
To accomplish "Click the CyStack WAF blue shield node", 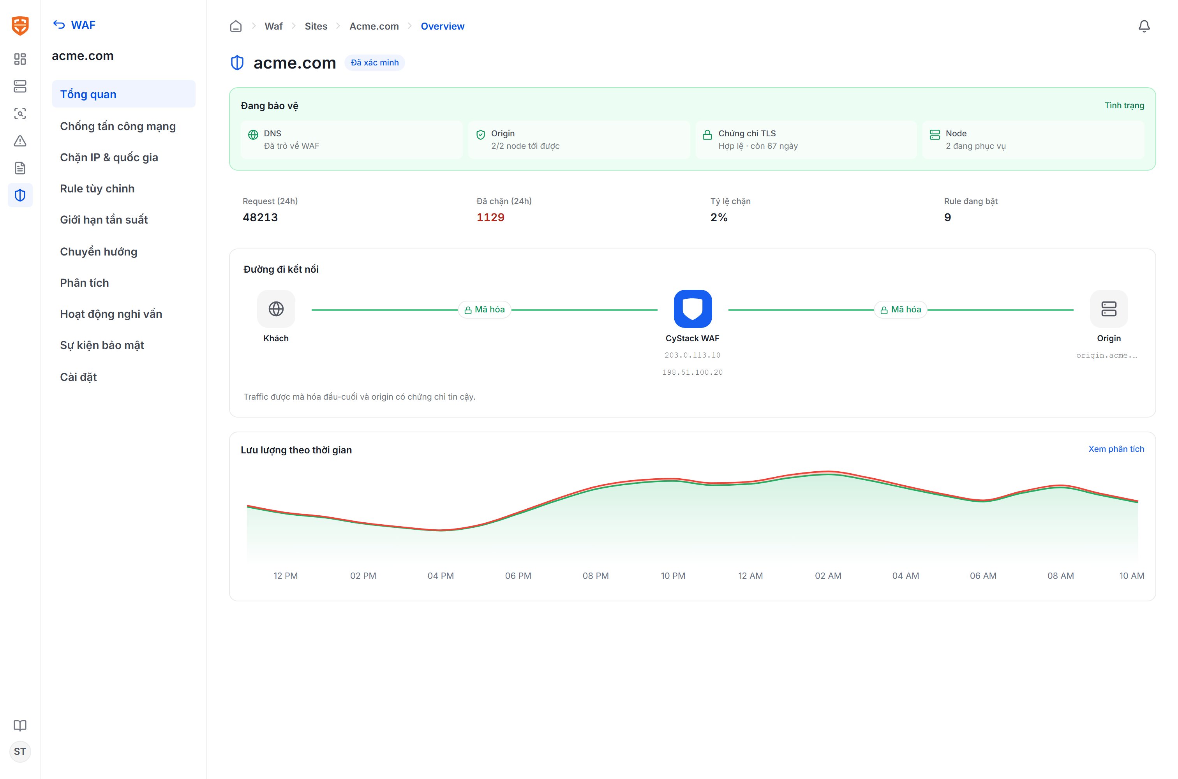I will [692, 309].
